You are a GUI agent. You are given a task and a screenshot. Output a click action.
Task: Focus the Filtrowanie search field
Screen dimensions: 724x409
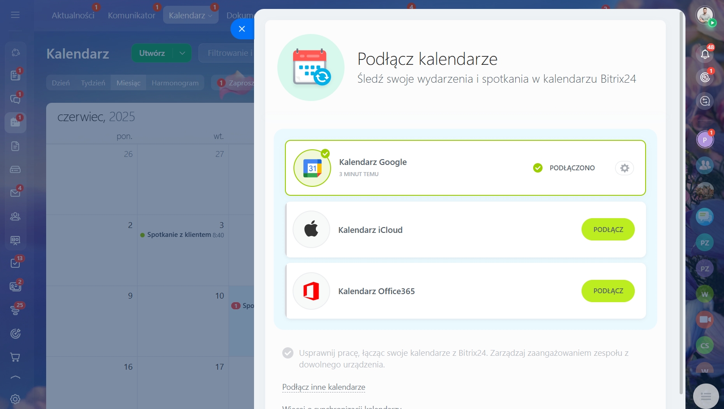click(226, 53)
